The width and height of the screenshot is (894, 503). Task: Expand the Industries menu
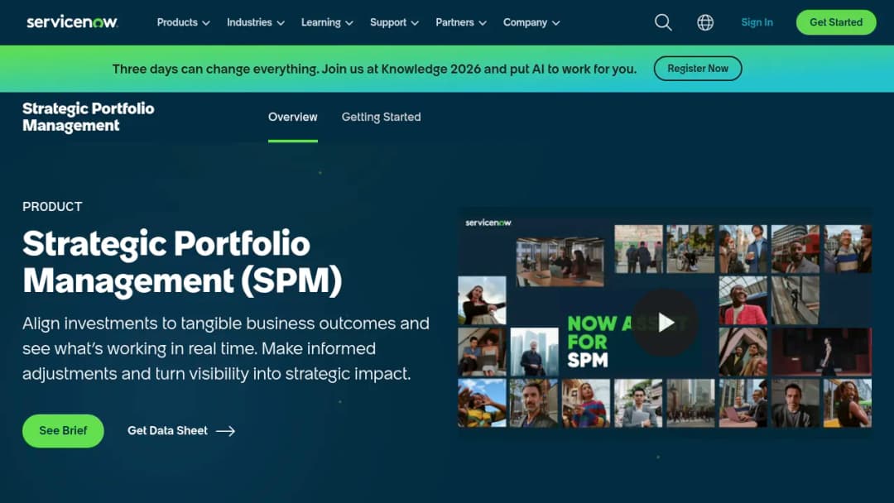tap(256, 22)
